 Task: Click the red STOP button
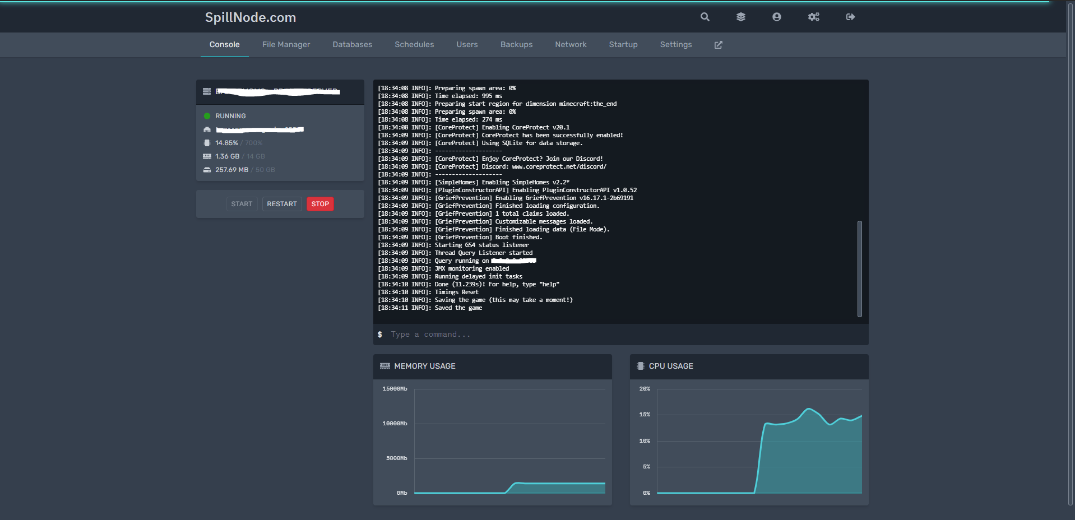(320, 204)
